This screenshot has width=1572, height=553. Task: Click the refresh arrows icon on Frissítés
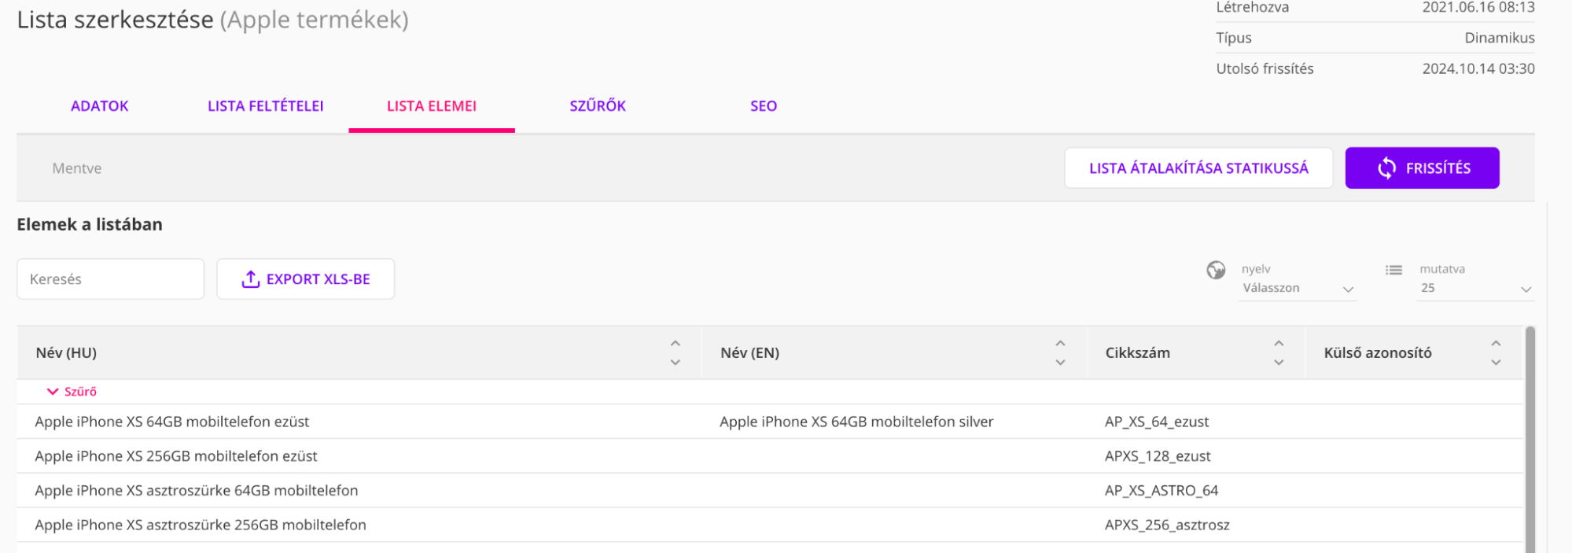pyautogui.click(x=1386, y=168)
